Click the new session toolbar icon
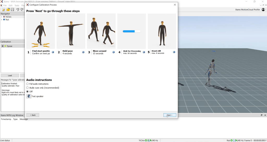 4,10
